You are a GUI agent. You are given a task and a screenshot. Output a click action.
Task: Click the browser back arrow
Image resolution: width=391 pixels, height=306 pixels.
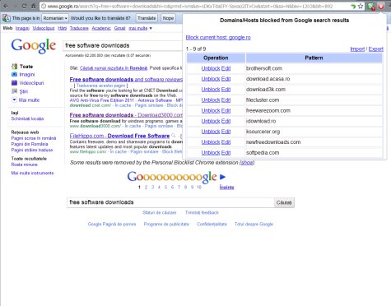tap(6, 6)
